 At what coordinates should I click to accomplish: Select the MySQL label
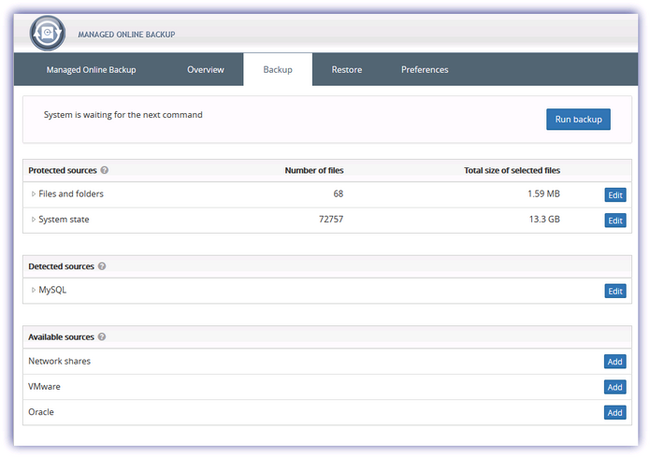pyautogui.click(x=52, y=290)
